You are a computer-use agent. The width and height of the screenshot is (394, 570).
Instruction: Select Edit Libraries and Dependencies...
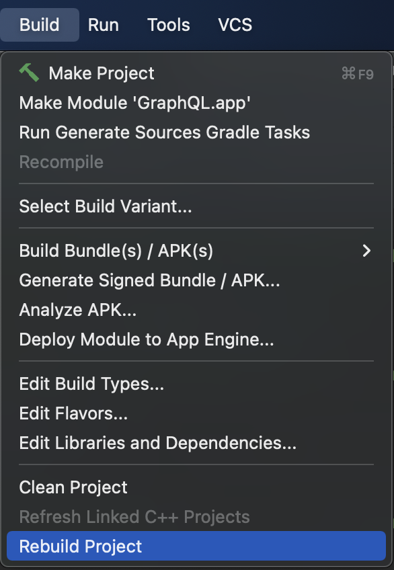[x=196, y=443]
